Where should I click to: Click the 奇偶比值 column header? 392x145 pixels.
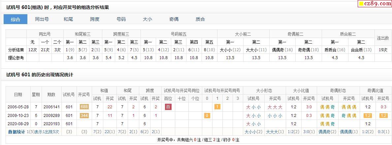pos(375,91)
